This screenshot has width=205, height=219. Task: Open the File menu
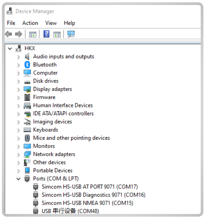click(11, 23)
